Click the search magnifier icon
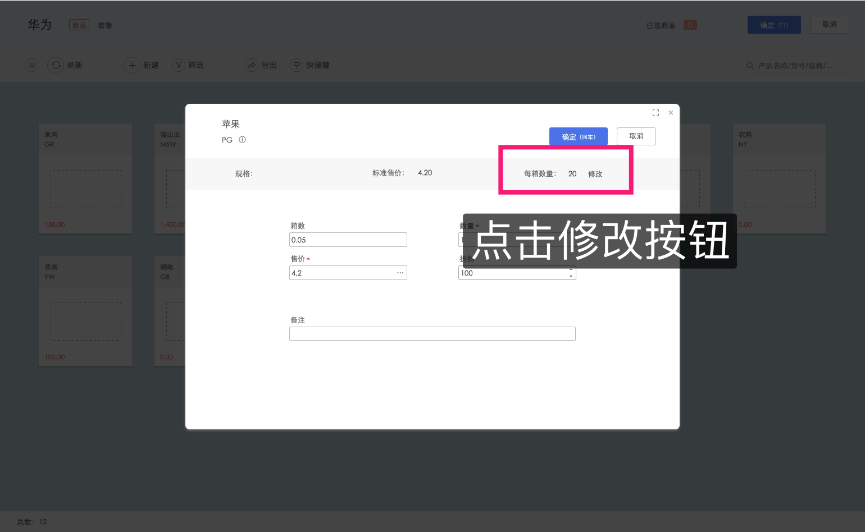 pyautogui.click(x=750, y=66)
